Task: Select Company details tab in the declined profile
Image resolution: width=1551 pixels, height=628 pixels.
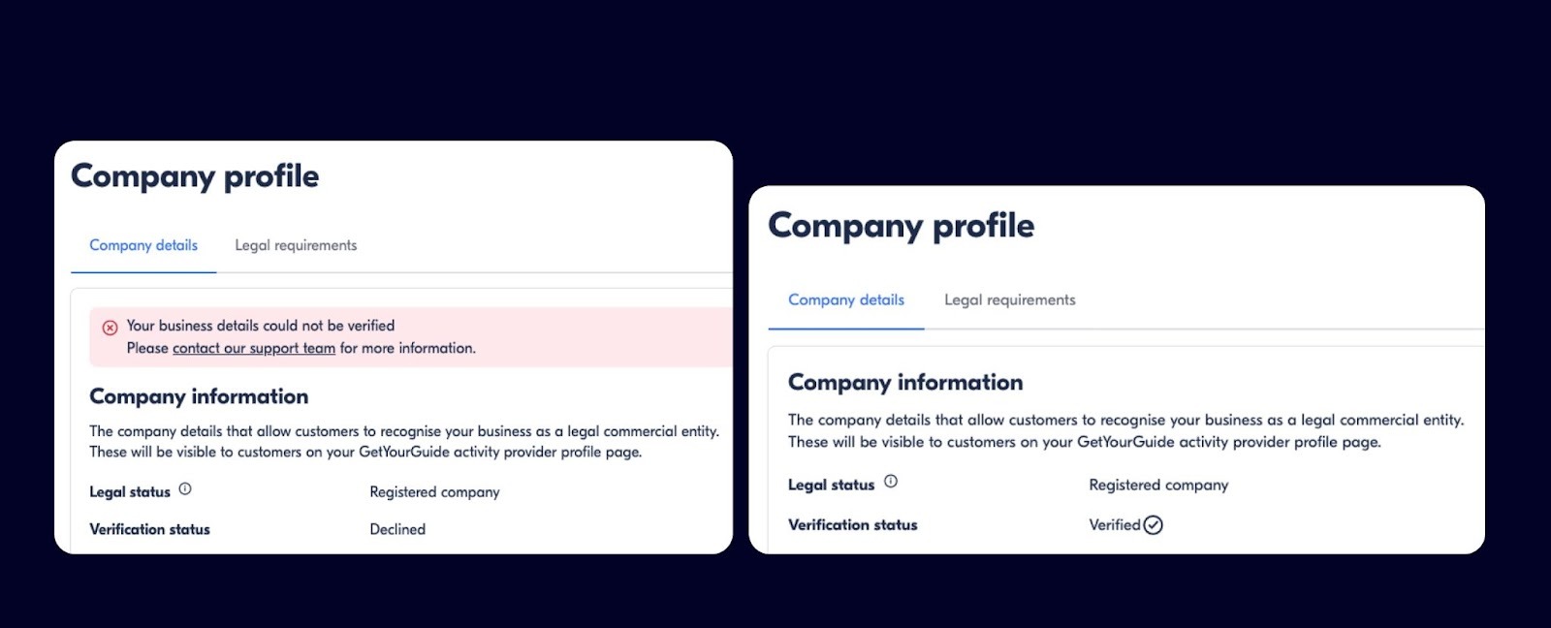Action: pyautogui.click(x=143, y=246)
